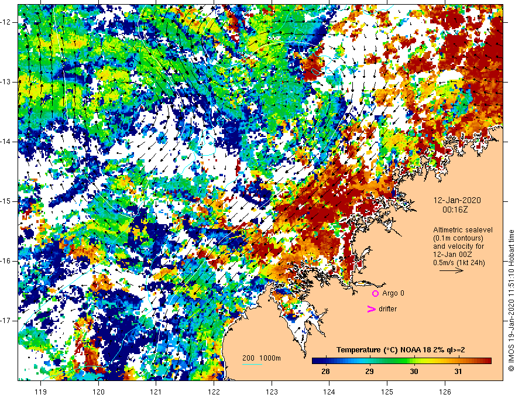This screenshot has height=398, width=515.
Task: Click the cyan 200 1000m contour sample line
Action: pos(252,364)
